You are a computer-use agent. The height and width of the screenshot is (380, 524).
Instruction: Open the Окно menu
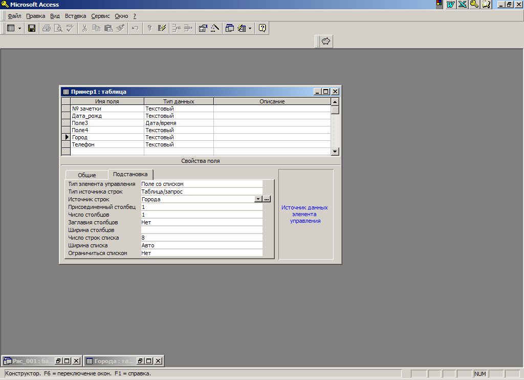click(121, 16)
